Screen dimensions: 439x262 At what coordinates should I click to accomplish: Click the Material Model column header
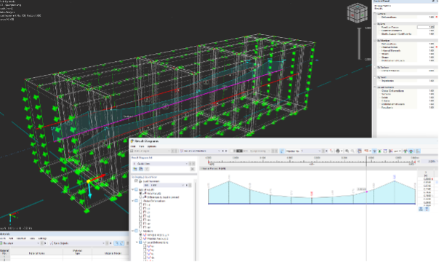point(113,253)
